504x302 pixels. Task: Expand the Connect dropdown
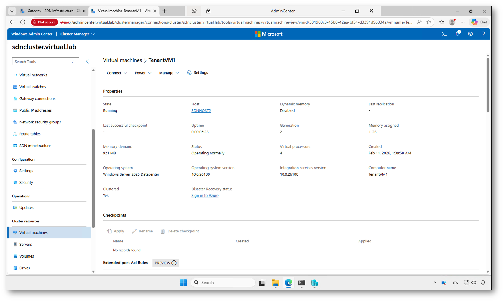(x=117, y=73)
